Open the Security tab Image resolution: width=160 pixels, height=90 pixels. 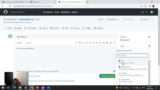(x=75, y=28)
